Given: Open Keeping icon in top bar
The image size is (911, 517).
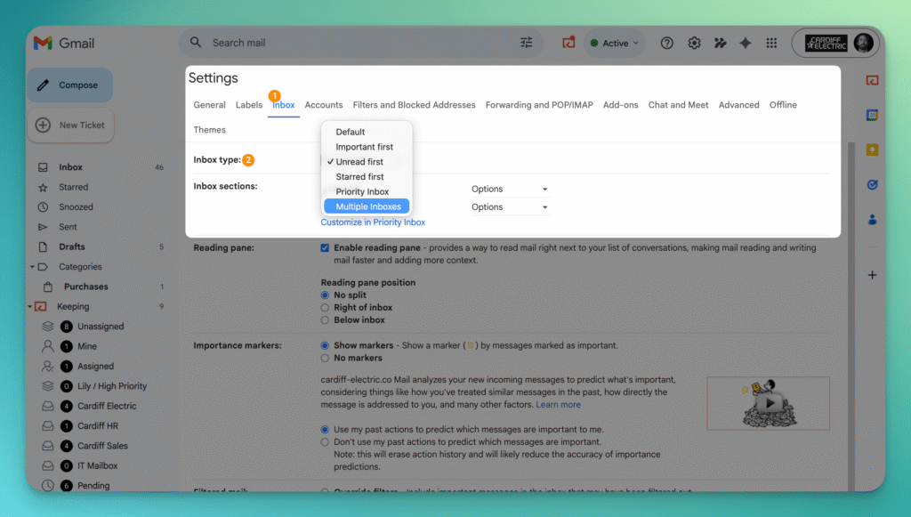Looking at the screenshot, I should point(568,43).
